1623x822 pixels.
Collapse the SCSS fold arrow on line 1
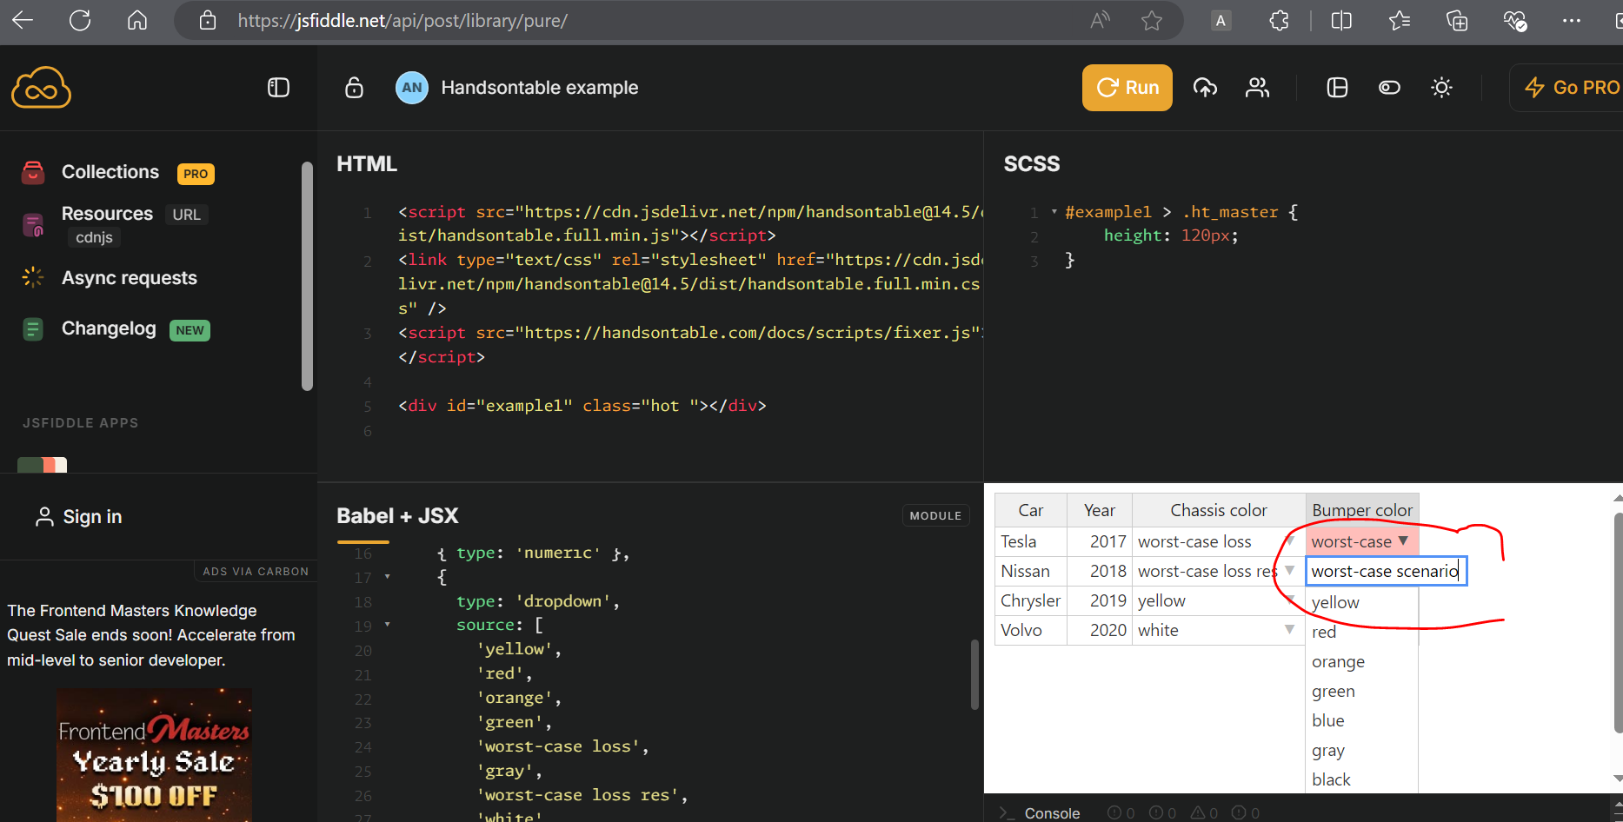tap(1054, 211)
